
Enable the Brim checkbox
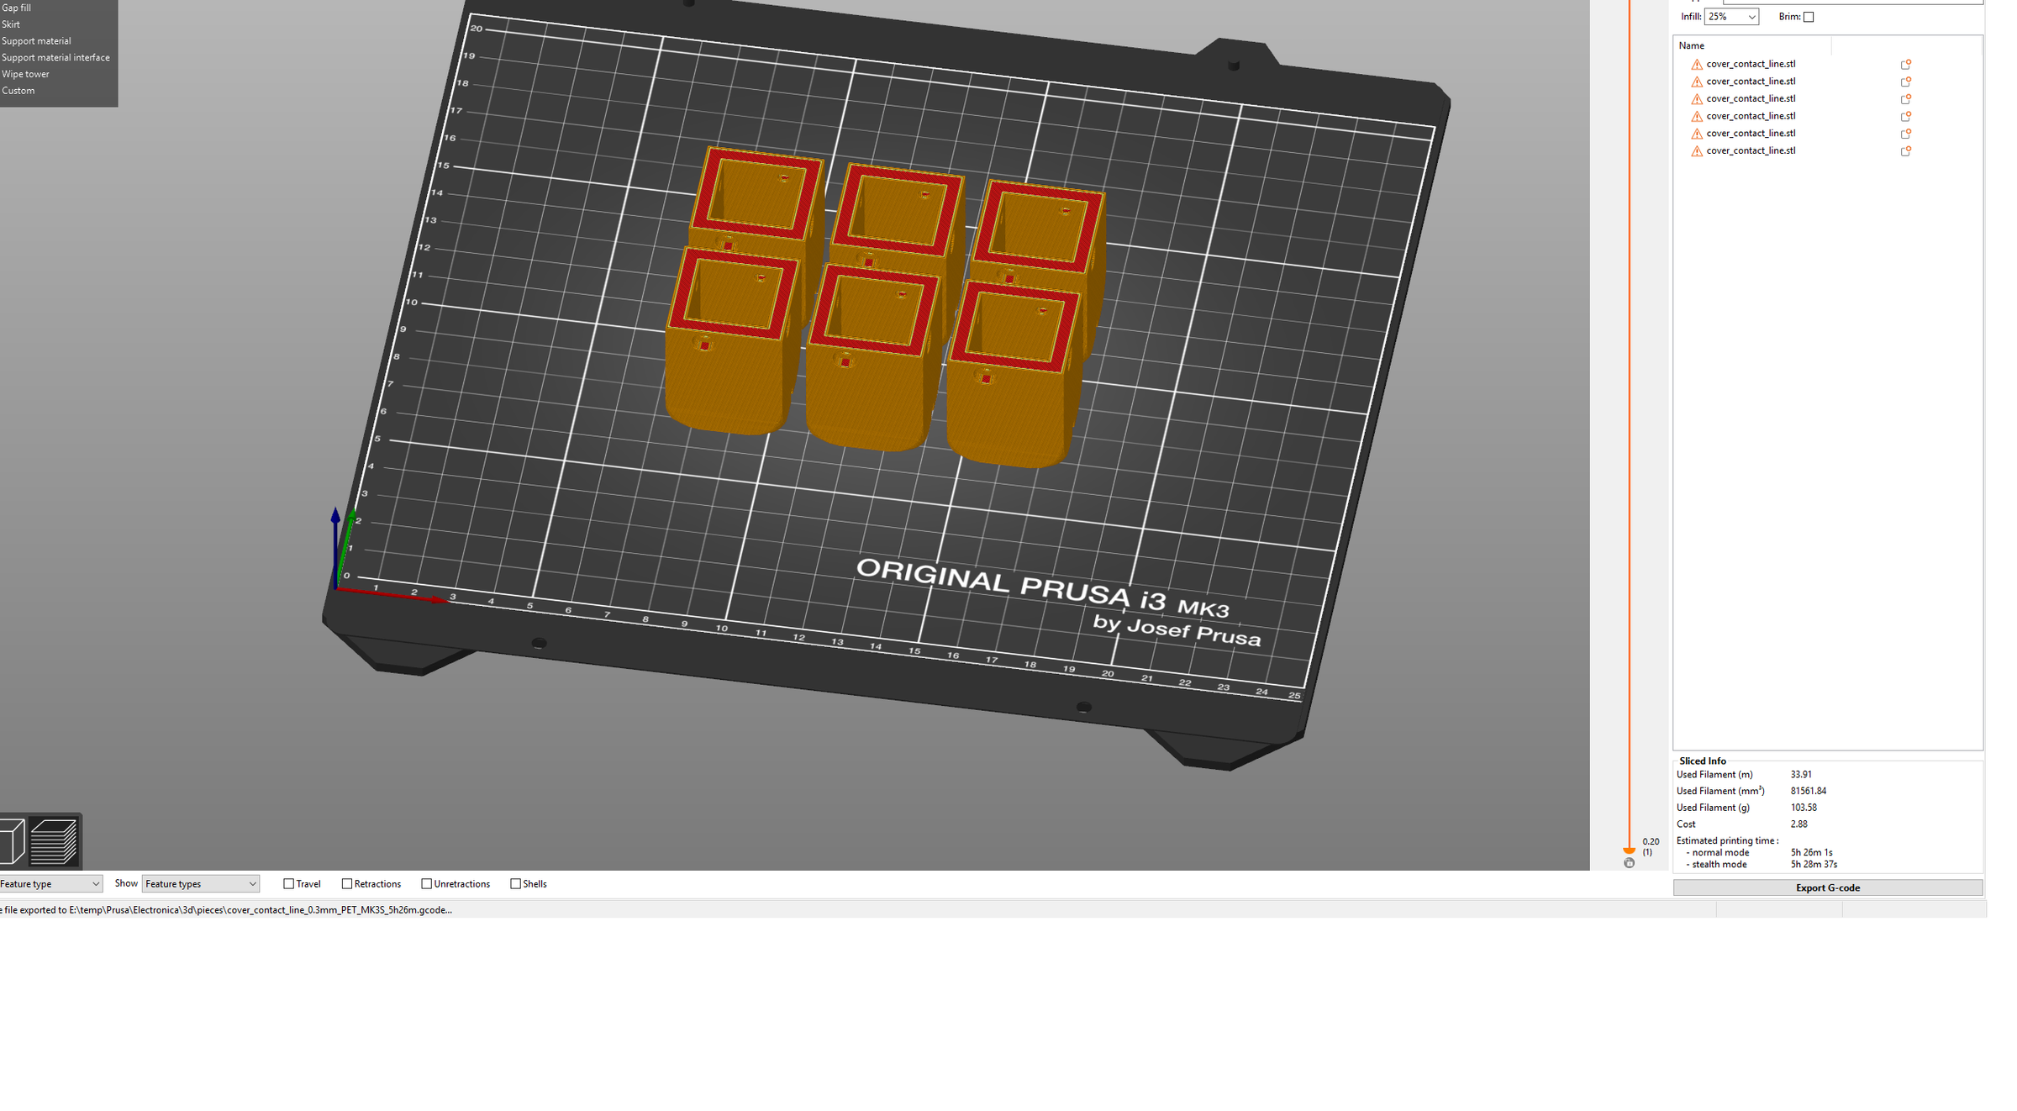tap(1808, 16)
